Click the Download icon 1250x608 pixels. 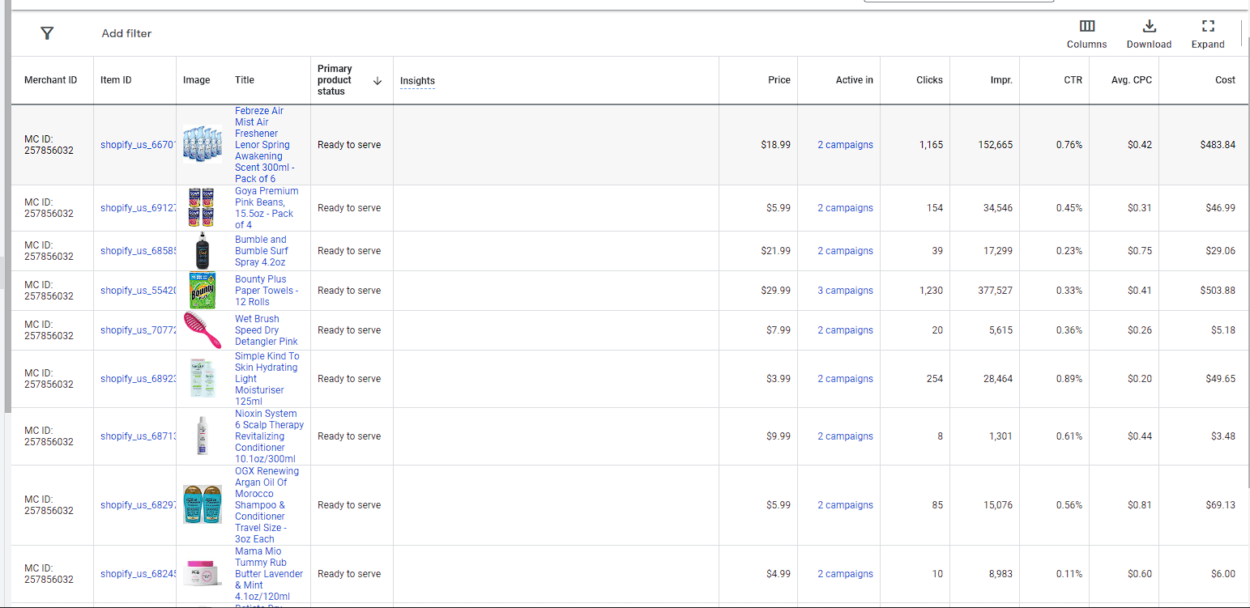coord(1149,26)
